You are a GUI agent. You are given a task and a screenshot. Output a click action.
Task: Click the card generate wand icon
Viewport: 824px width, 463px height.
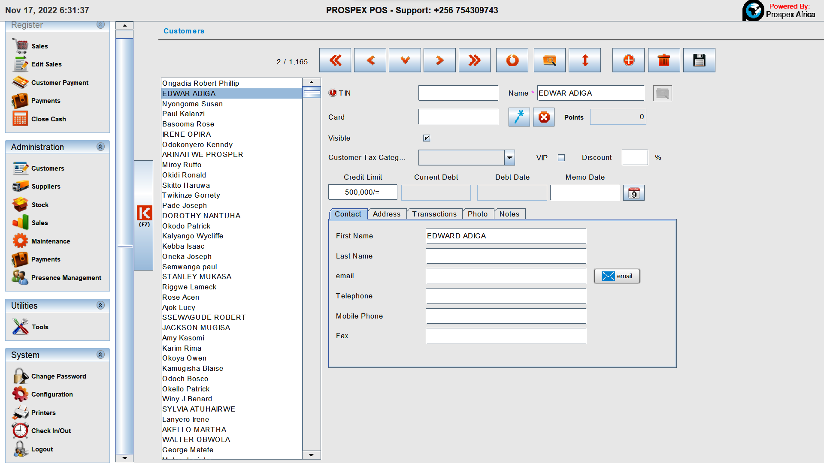pos(519,117)
